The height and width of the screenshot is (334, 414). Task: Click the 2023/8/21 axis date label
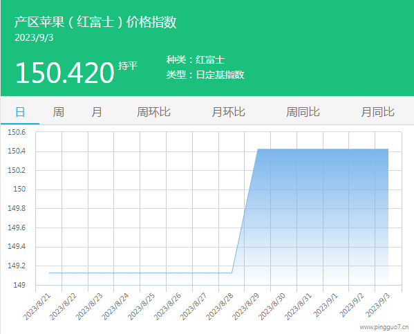37,307
